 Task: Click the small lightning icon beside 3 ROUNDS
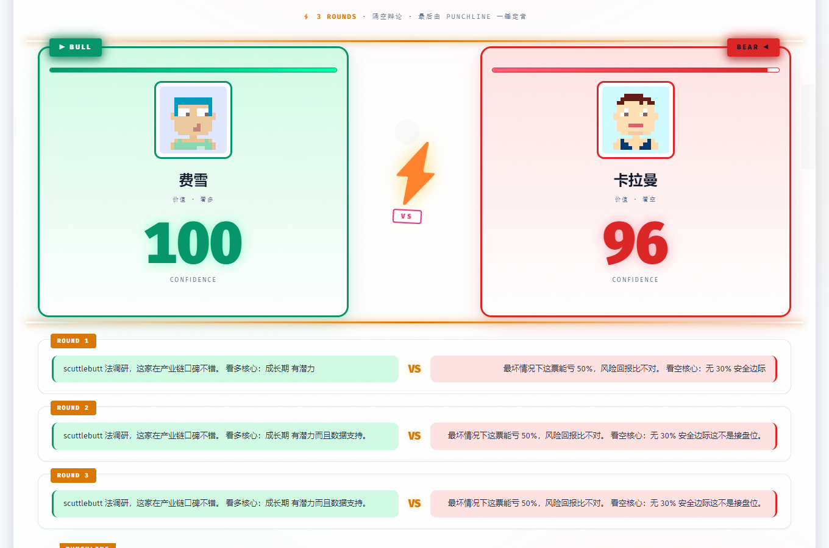pos(306,17)
